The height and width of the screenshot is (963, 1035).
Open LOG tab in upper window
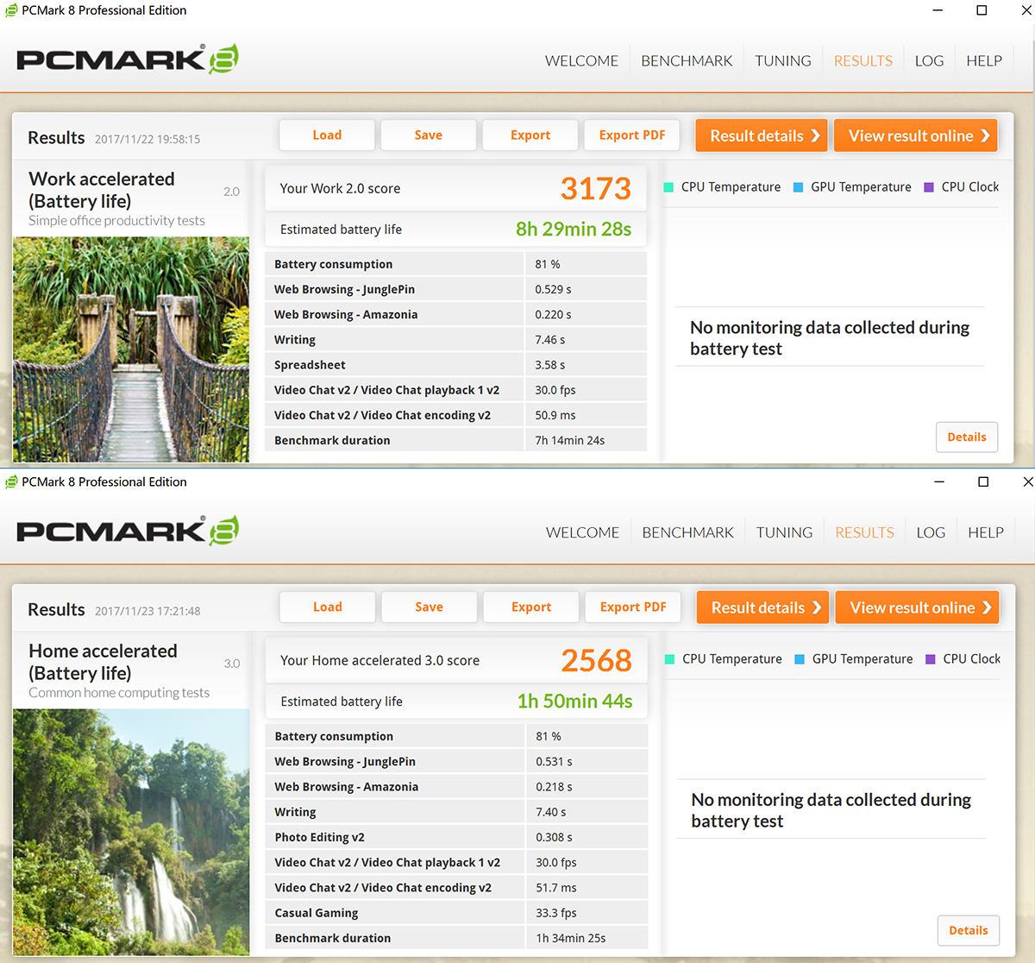point(929,60)
